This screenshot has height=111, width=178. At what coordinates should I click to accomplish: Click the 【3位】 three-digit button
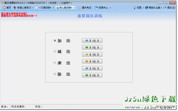[x=92, y=54]
